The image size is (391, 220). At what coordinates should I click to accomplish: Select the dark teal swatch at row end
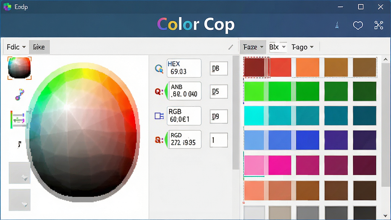(365, 116)
